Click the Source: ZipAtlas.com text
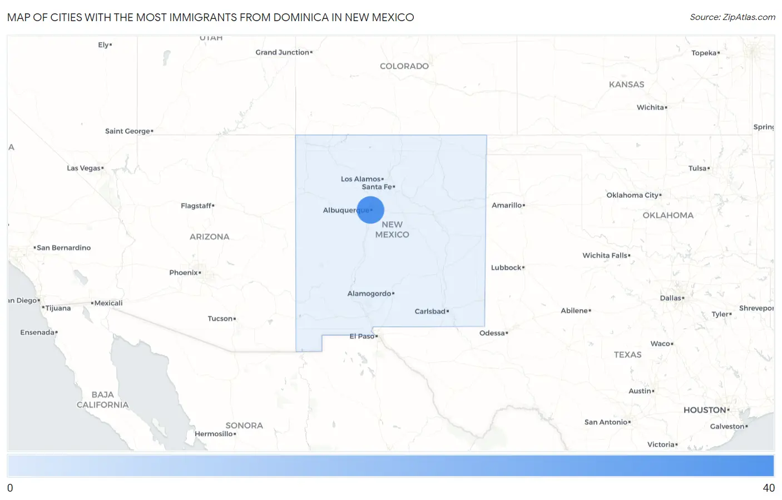782x500 pixels. pyautogui.click(x=732, y=17)
